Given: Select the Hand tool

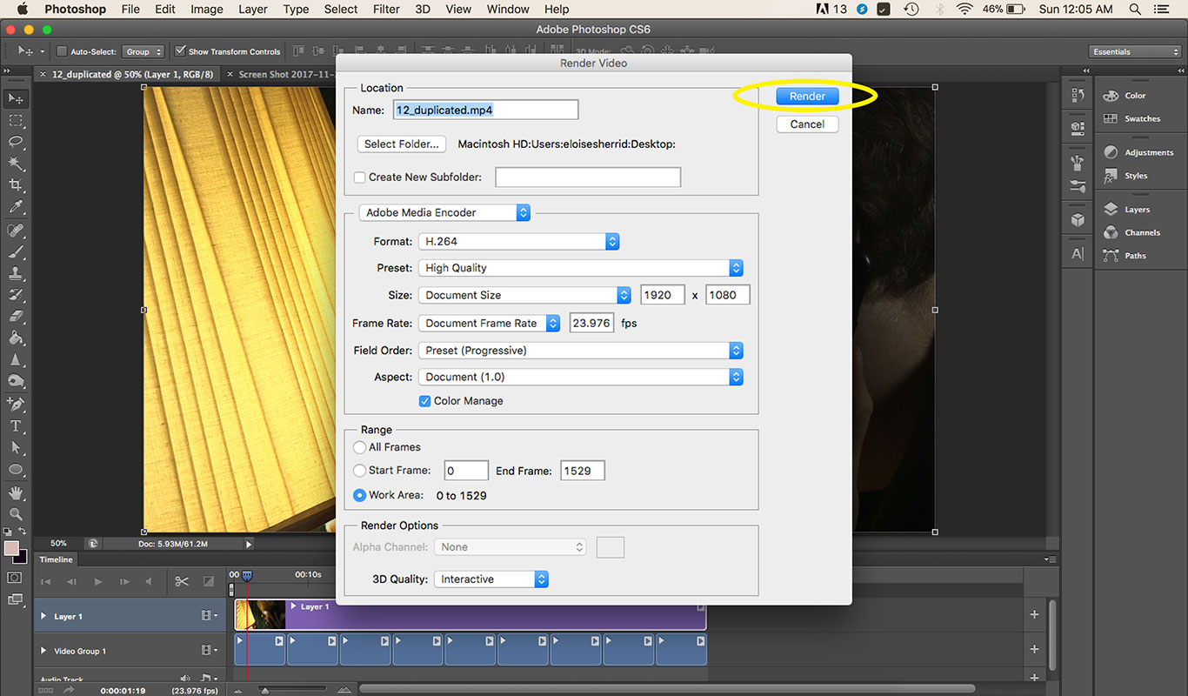Looking at the screenshot, I should point(16,493).
